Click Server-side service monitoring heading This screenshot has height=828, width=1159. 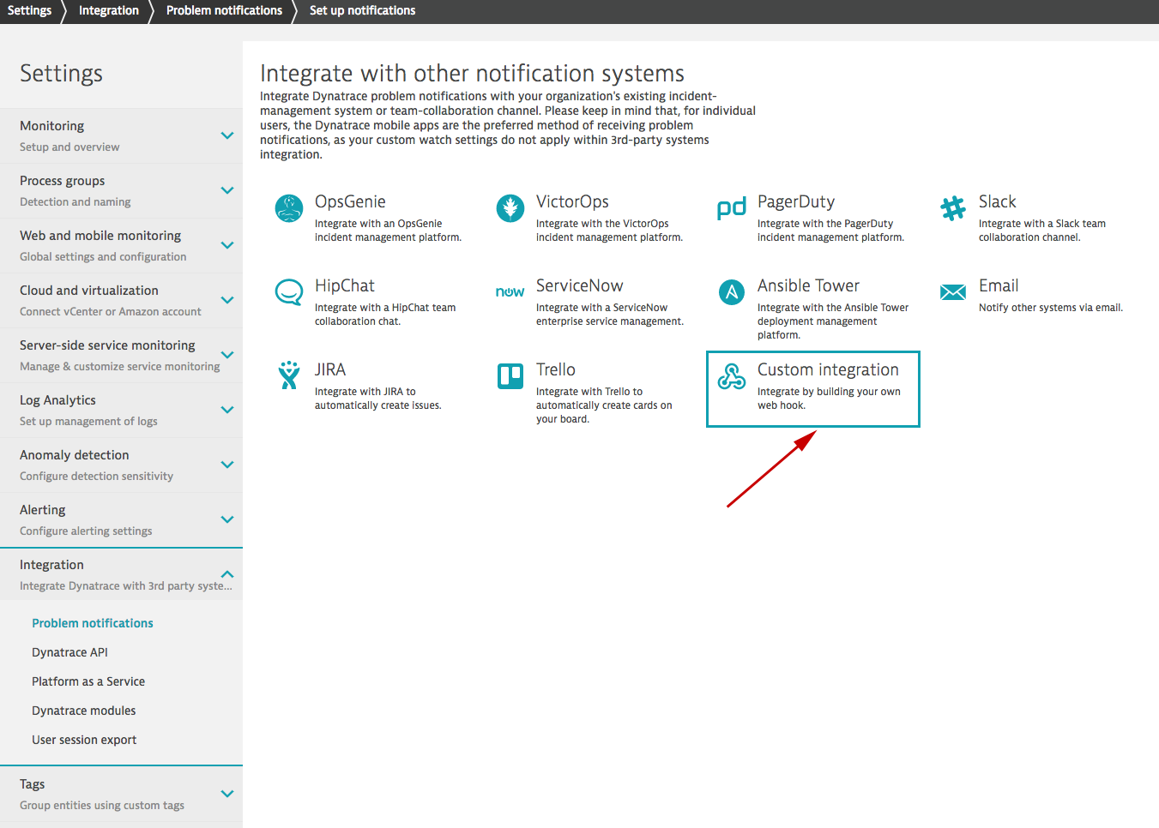(107, 345)
